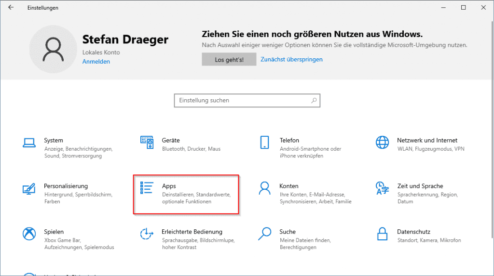Click the Telefon smartphone icon

264,143
